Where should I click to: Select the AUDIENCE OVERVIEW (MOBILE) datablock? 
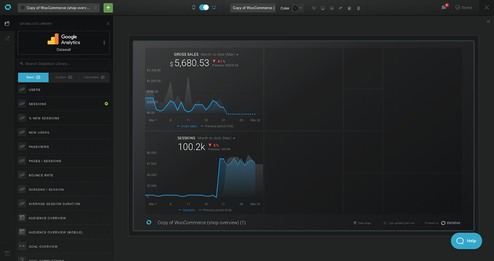(64, 232)
